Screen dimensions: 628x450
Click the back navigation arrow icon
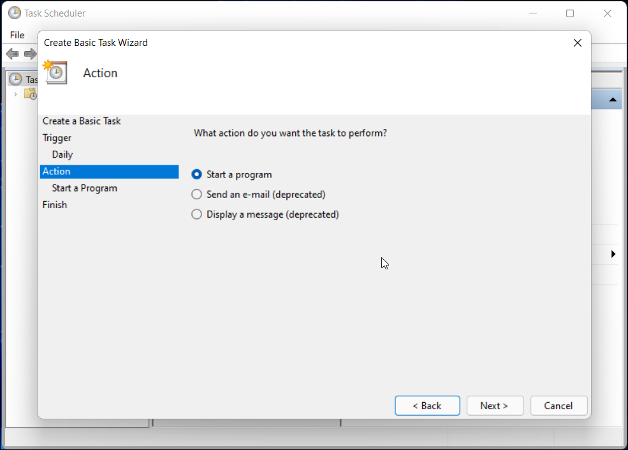tap(12, 54)
